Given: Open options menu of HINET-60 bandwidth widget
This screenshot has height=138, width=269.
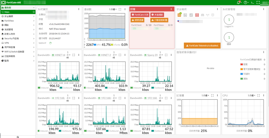Looking at the screenshot, I should [x=79, y=55].
